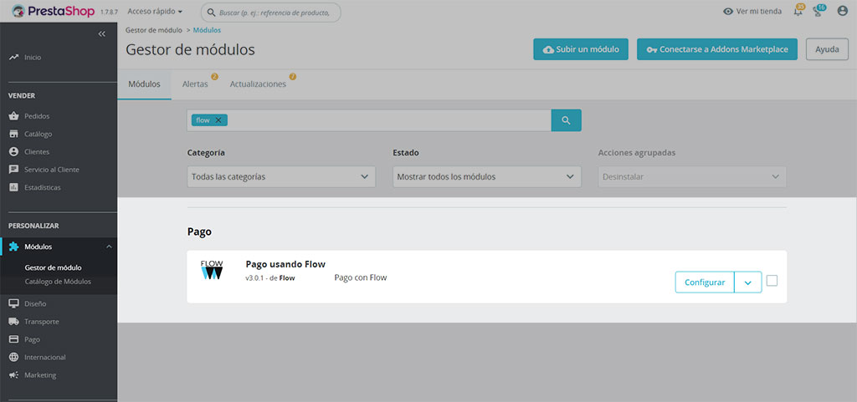Click the v3.0.1 - de Flow version text
Screen dimensions: 857x402
pyautogui.click(x=270, y=278)
